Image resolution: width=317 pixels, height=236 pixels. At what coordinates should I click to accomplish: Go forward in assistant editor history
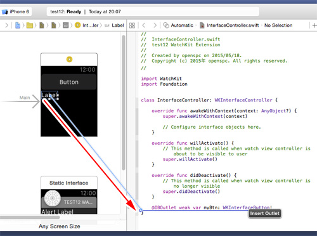click(155, 25)
